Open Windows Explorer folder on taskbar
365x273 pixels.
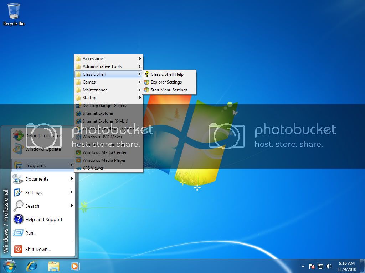coord(54,266)
